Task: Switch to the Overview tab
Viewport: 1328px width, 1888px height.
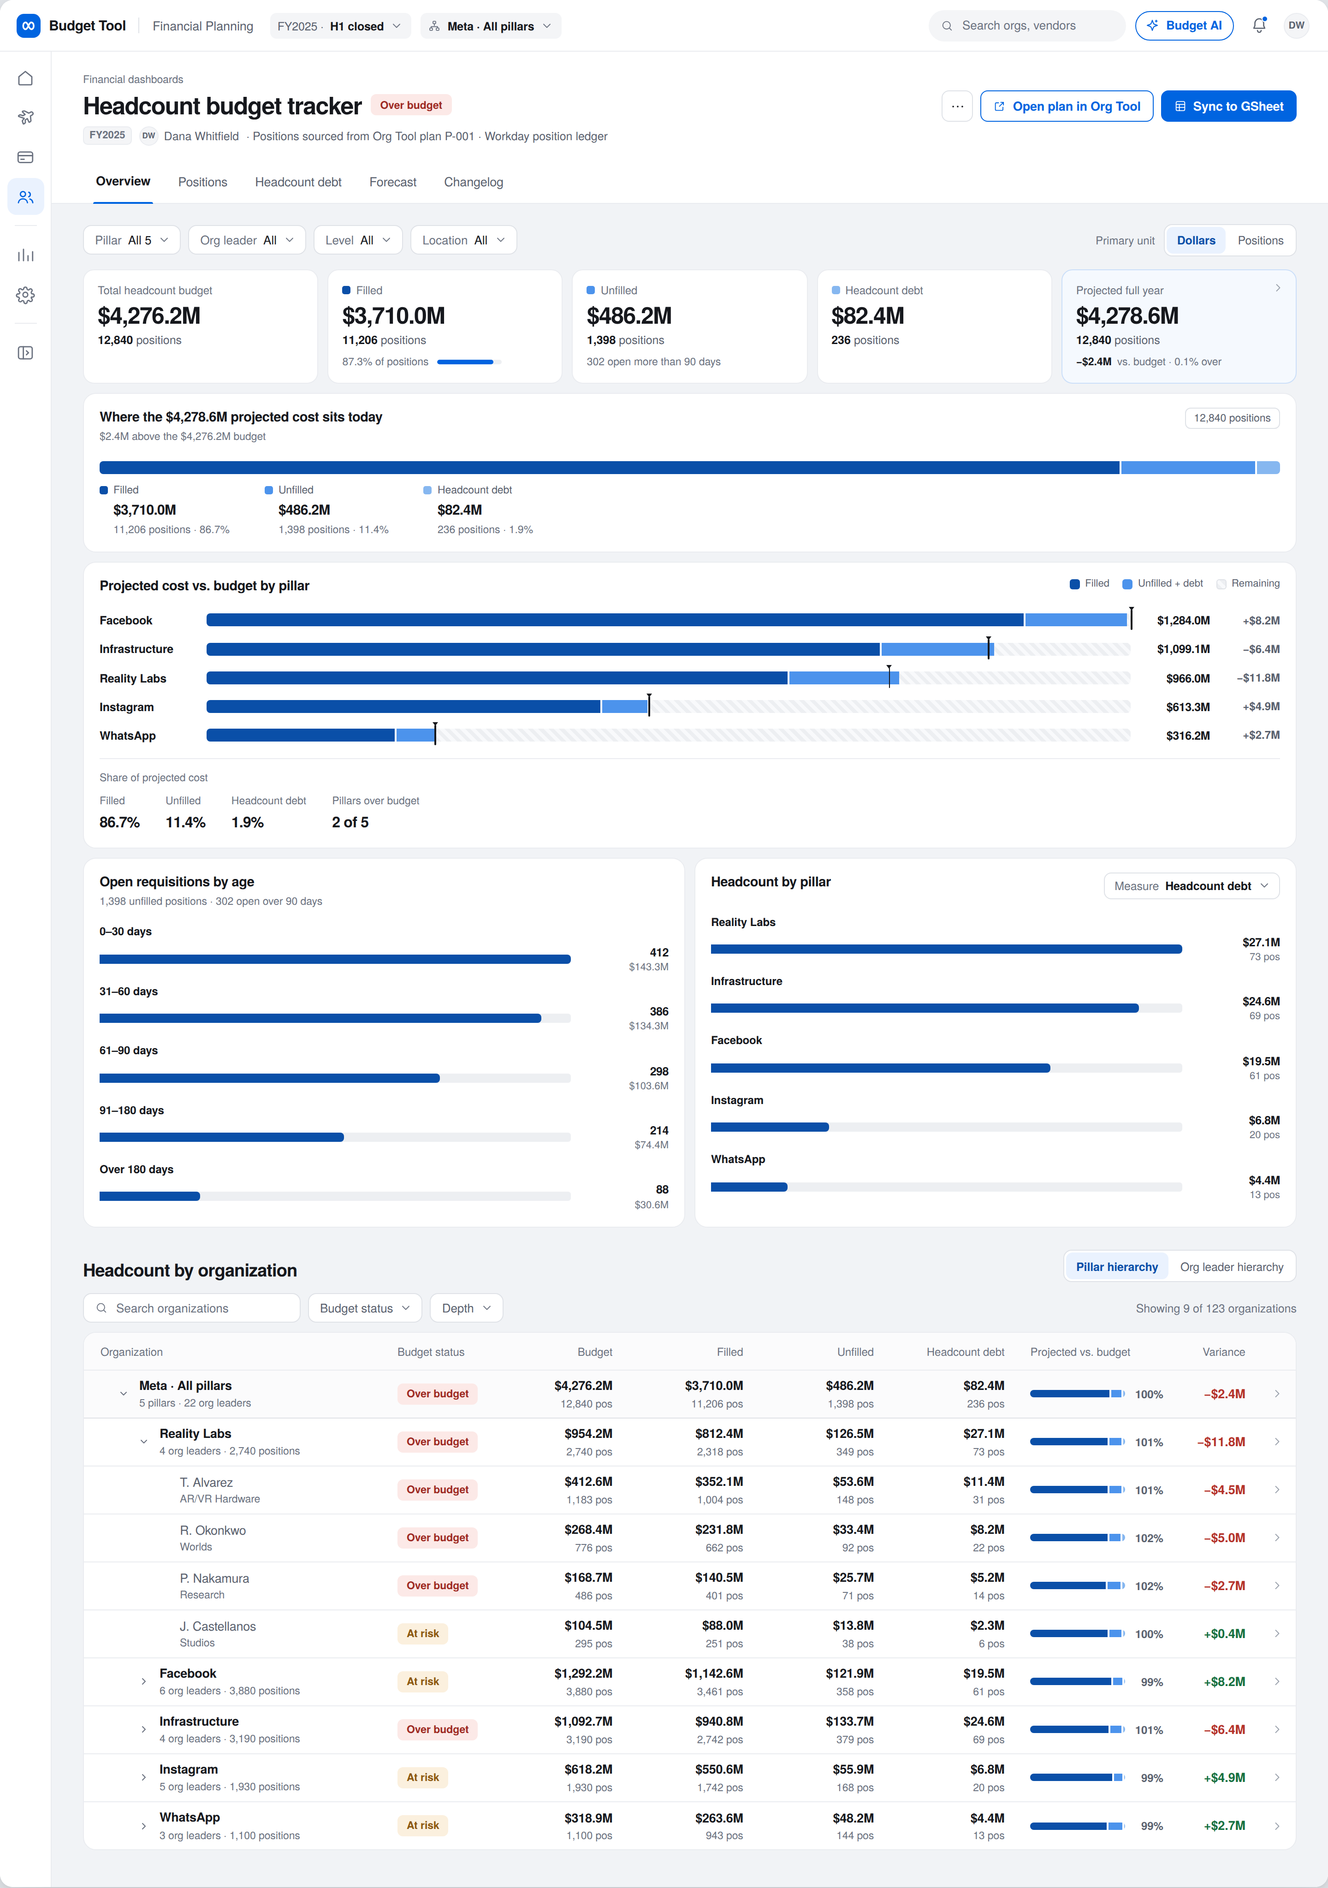Action: coord(123,181)
